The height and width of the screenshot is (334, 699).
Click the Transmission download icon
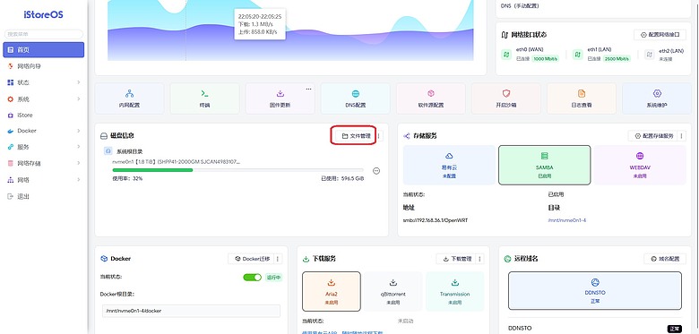pyautogui.click(x=454, y=283)
